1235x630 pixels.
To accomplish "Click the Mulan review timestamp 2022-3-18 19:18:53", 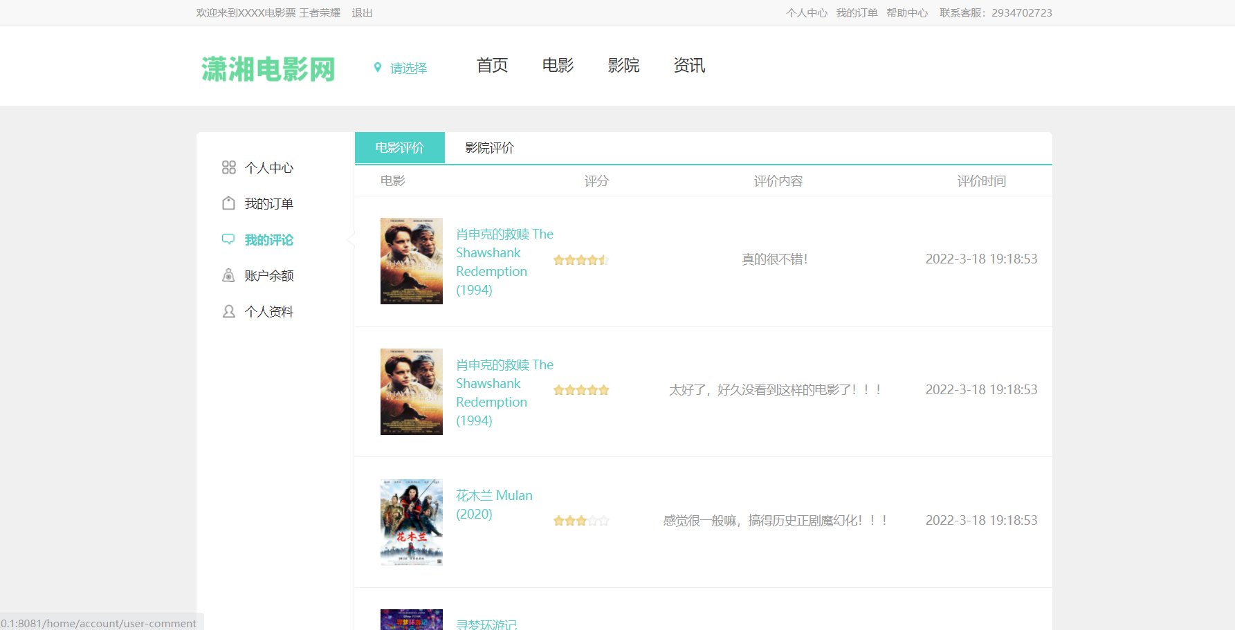I will [x=982, y=520].
